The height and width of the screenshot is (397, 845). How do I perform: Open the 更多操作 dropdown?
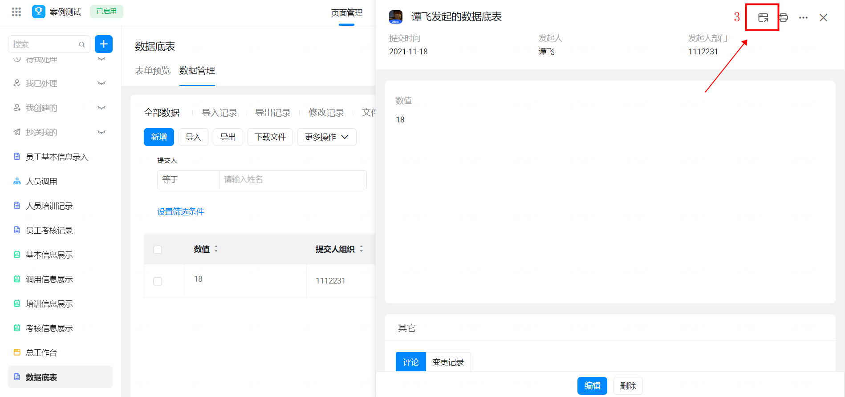pyautogui.click(x=326, y=137)
